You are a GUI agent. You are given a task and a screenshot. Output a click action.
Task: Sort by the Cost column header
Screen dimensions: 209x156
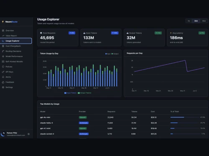(153, 111)
